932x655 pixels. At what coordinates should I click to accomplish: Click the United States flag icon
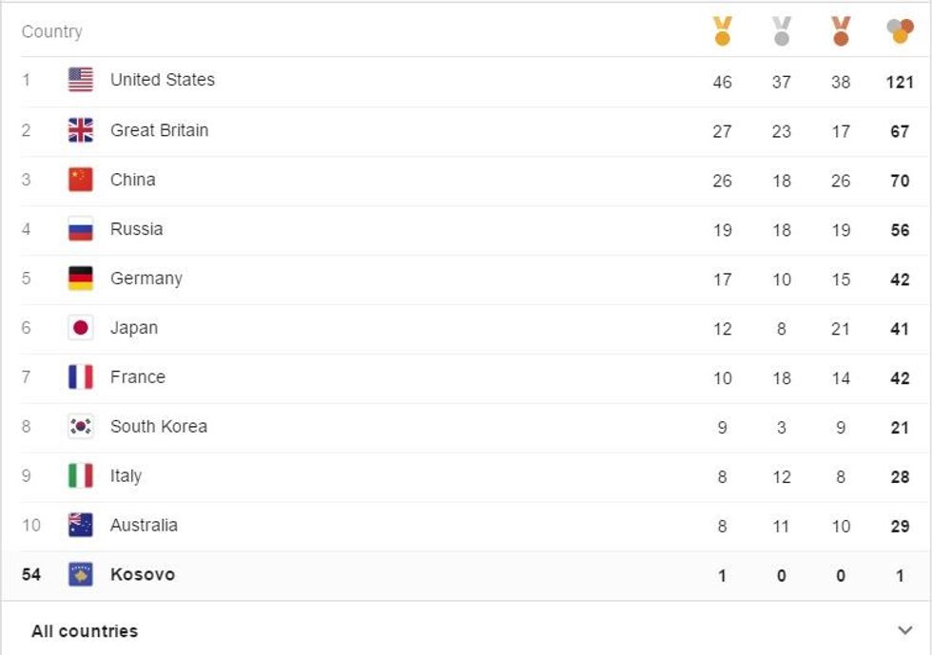click(81, 80)
